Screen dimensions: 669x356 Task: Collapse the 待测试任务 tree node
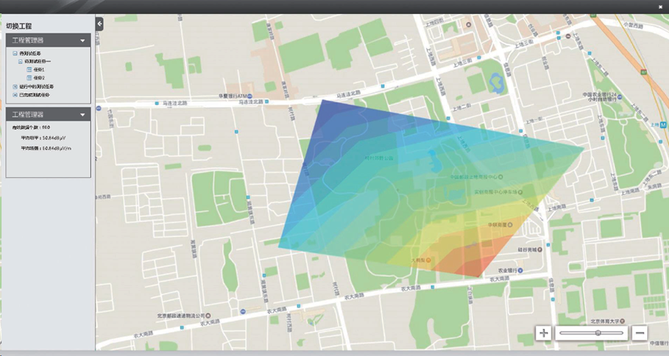coord(16,54)
